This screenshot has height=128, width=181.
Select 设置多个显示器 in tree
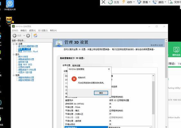tap(25, 72)
